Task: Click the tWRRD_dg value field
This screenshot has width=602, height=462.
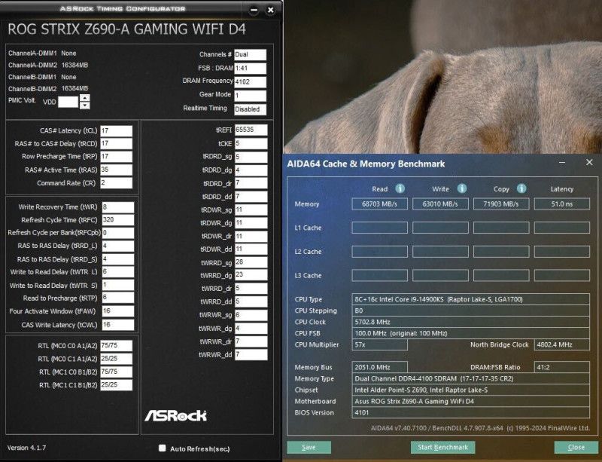Action: pos(251,275)
